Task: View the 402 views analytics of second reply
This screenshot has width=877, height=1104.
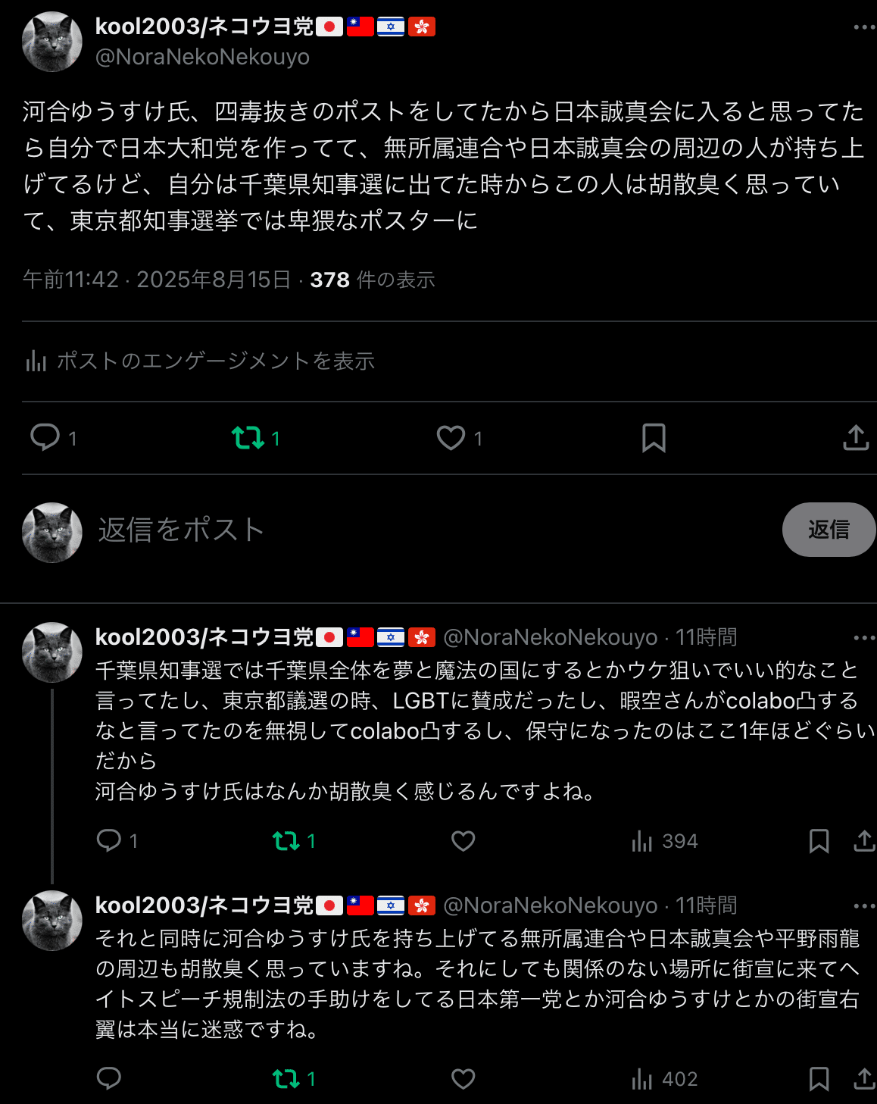Action: (664, 1079)
